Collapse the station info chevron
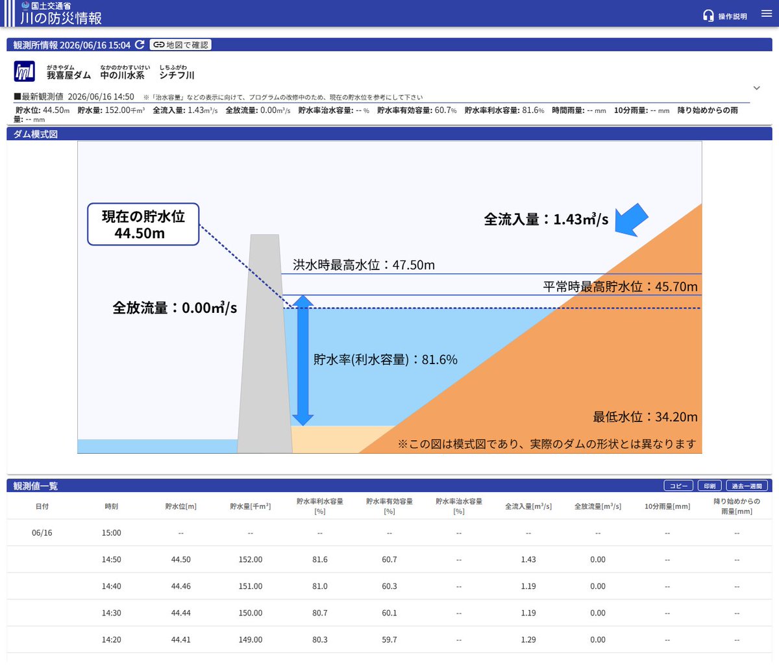 756,88
